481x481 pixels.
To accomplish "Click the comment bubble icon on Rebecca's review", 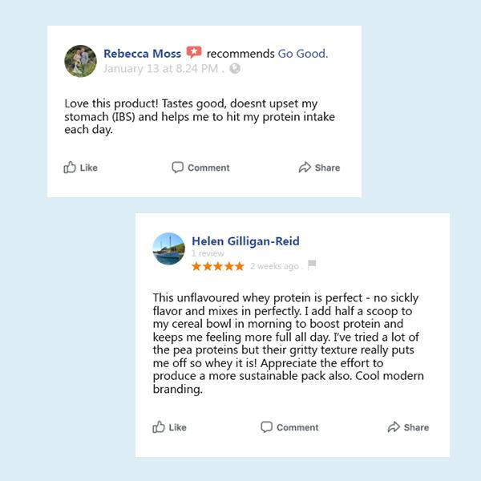I will 177,168.
